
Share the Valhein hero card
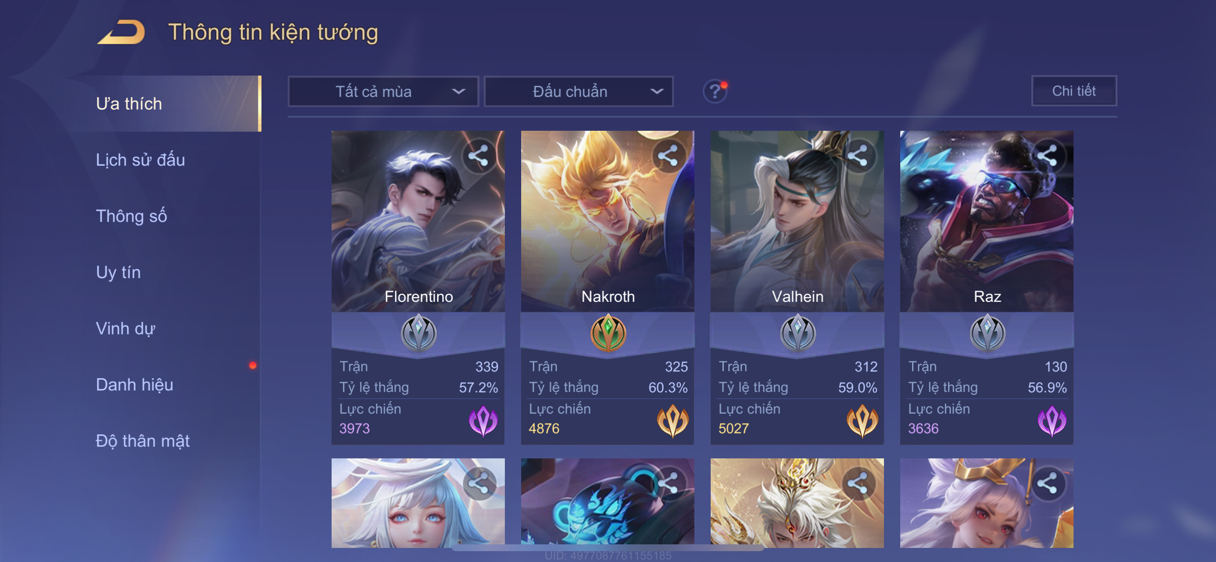pos(858,156)
